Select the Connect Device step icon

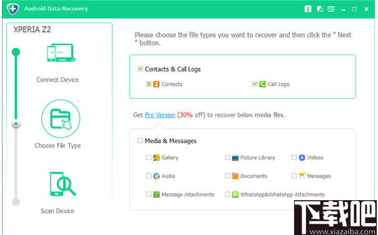point(61,53)
